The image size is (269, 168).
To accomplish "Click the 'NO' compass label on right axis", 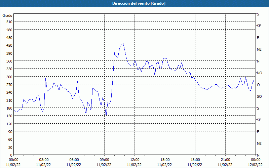I will (x=259, y=73).
